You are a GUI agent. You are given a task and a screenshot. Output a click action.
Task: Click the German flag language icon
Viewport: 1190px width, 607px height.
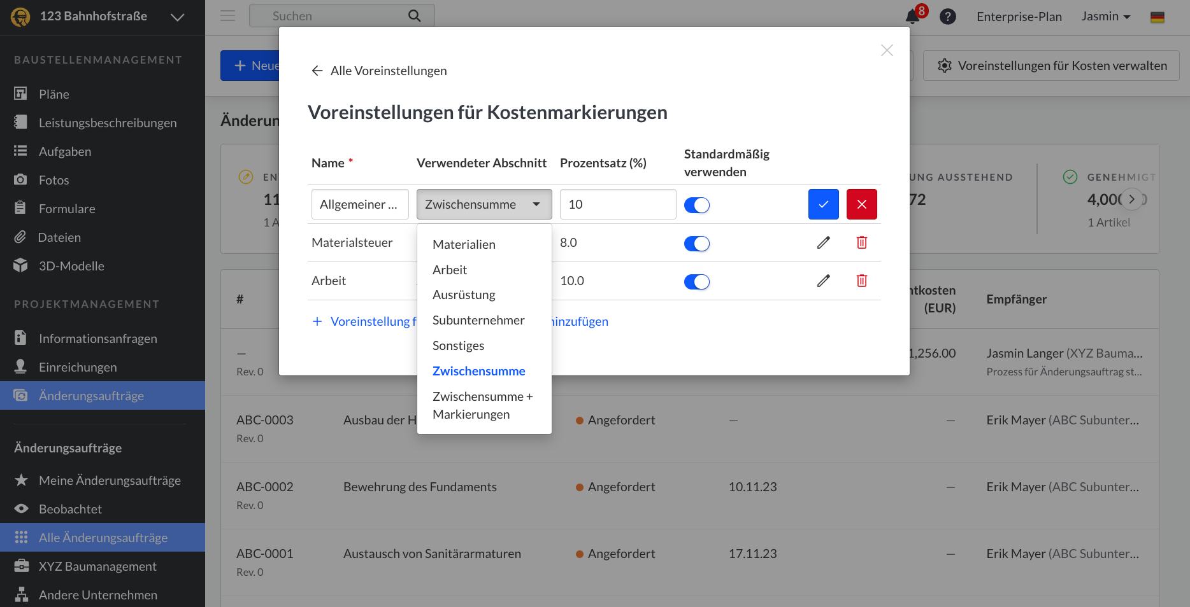[x=1158, y=17]
